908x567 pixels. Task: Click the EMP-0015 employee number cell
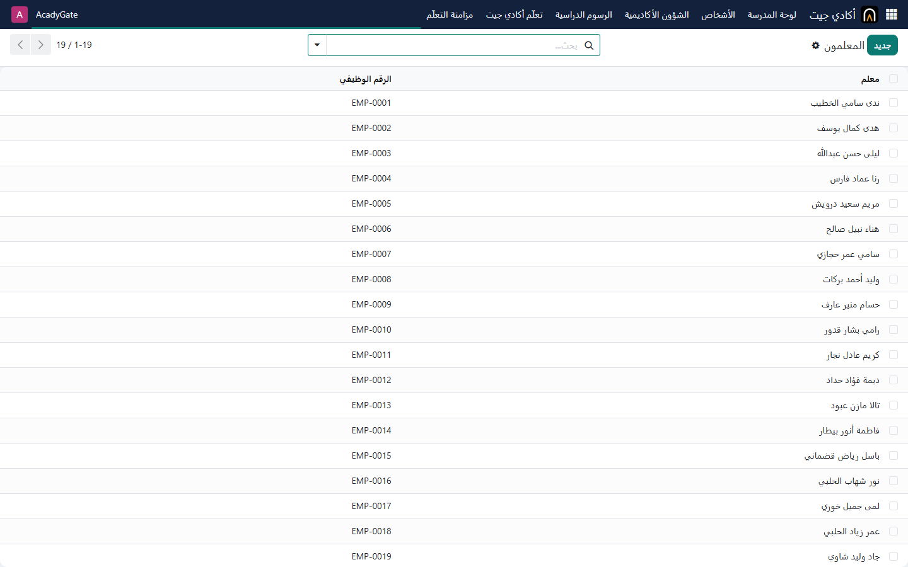(371, 455)
